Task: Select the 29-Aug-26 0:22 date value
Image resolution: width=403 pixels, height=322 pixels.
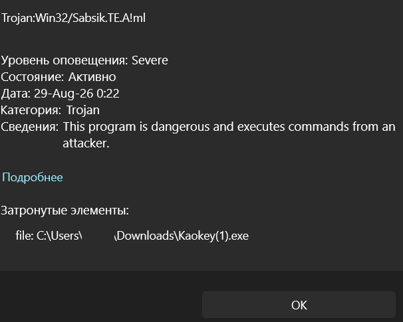Action: point(76,94)
